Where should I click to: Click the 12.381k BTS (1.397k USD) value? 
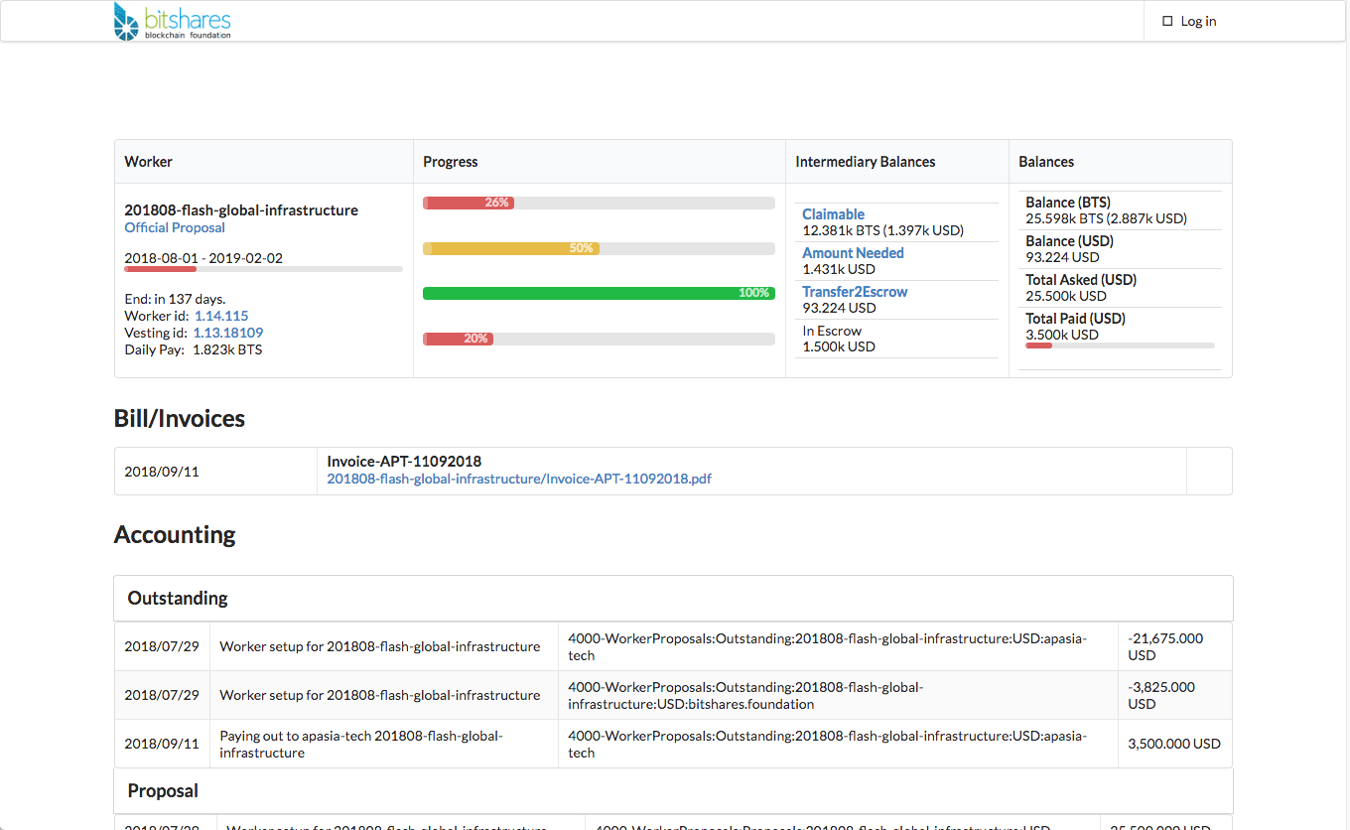(882, 230)
